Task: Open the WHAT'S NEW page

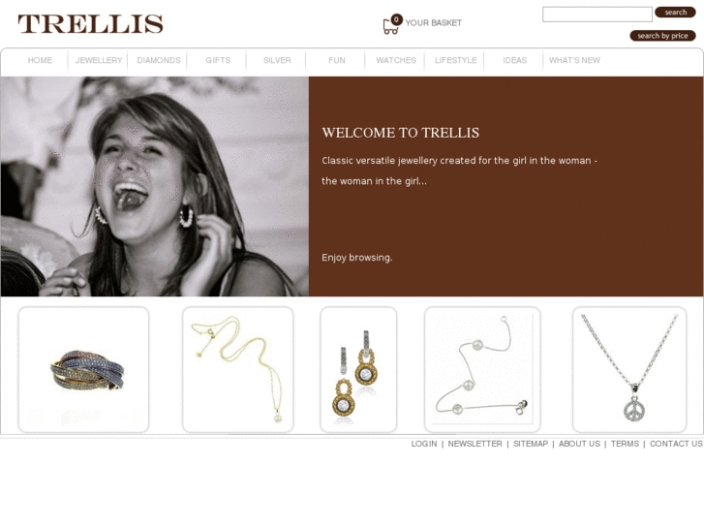Action: tap(574, 60)
